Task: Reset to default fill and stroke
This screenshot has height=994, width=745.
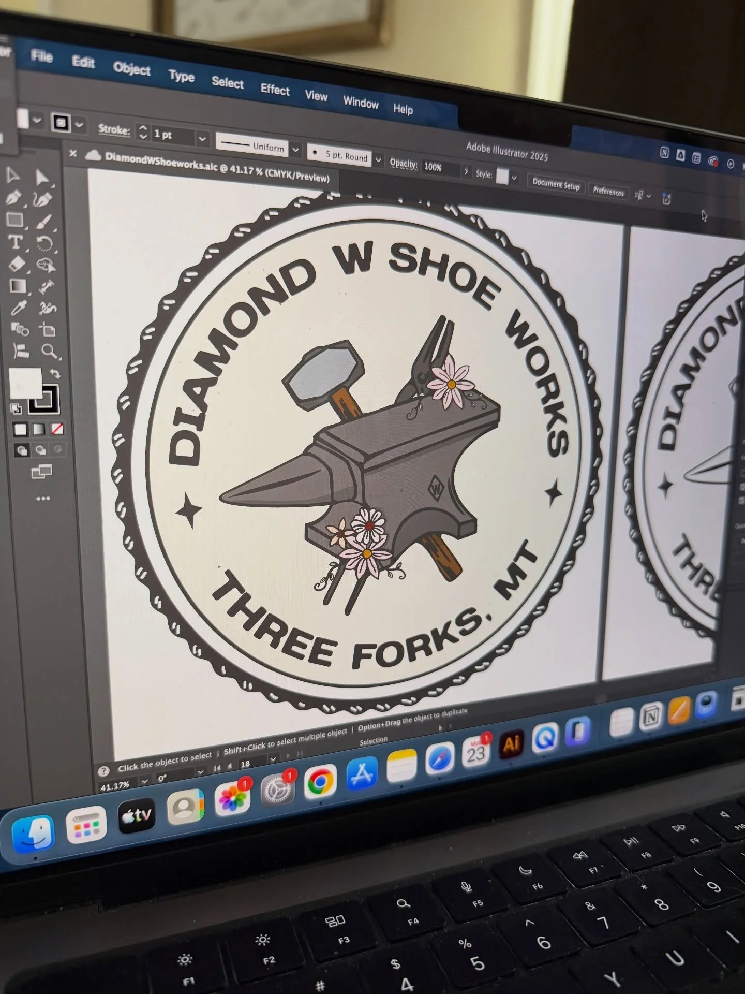Action: click(16, 409)
